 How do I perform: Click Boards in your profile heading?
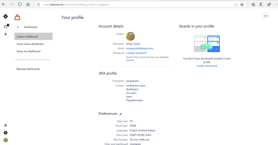[x=197, y=26]
